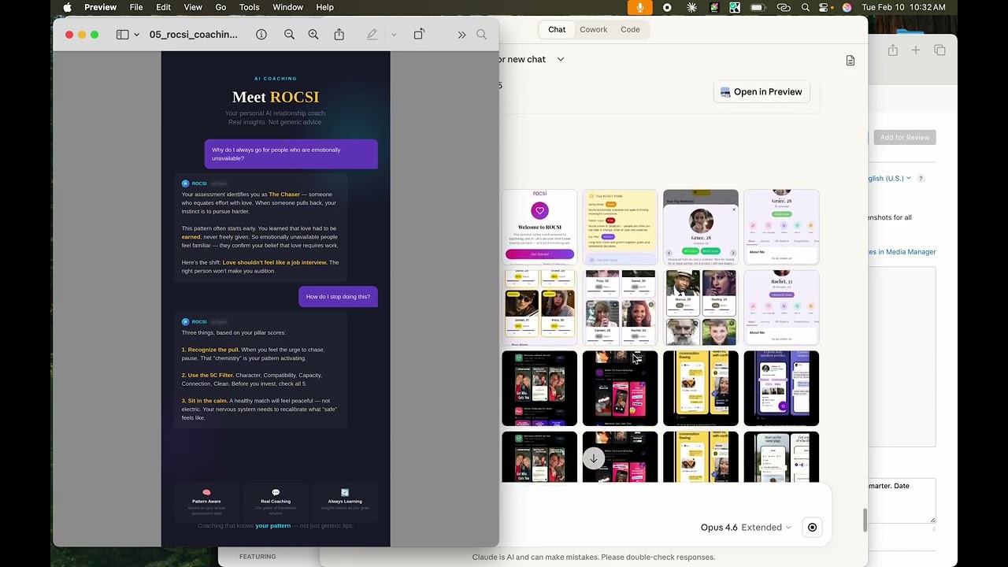Open the Preview sidebar view button
Screen dimensions: 1008x567
click(x=122, y=35)
